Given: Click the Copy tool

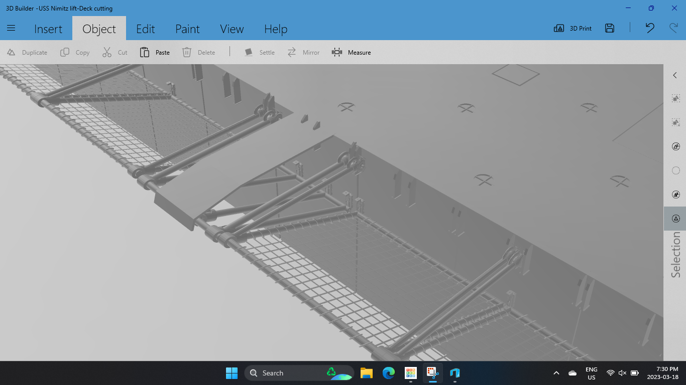Looking at the screenshot, I should tap(75, 52).
